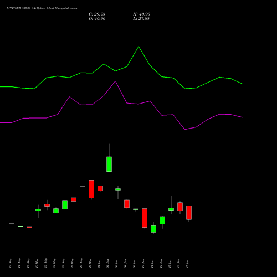Select the long red candle above 27 May

(91, 189)
